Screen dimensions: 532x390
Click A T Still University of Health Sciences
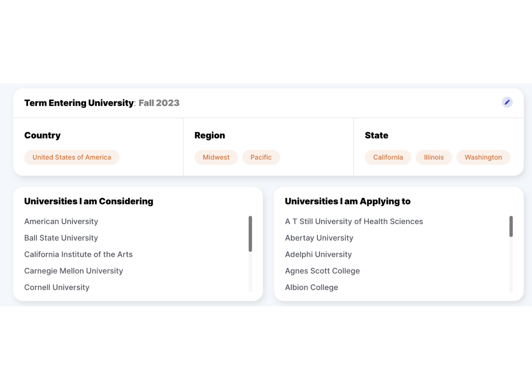(354, 221)
